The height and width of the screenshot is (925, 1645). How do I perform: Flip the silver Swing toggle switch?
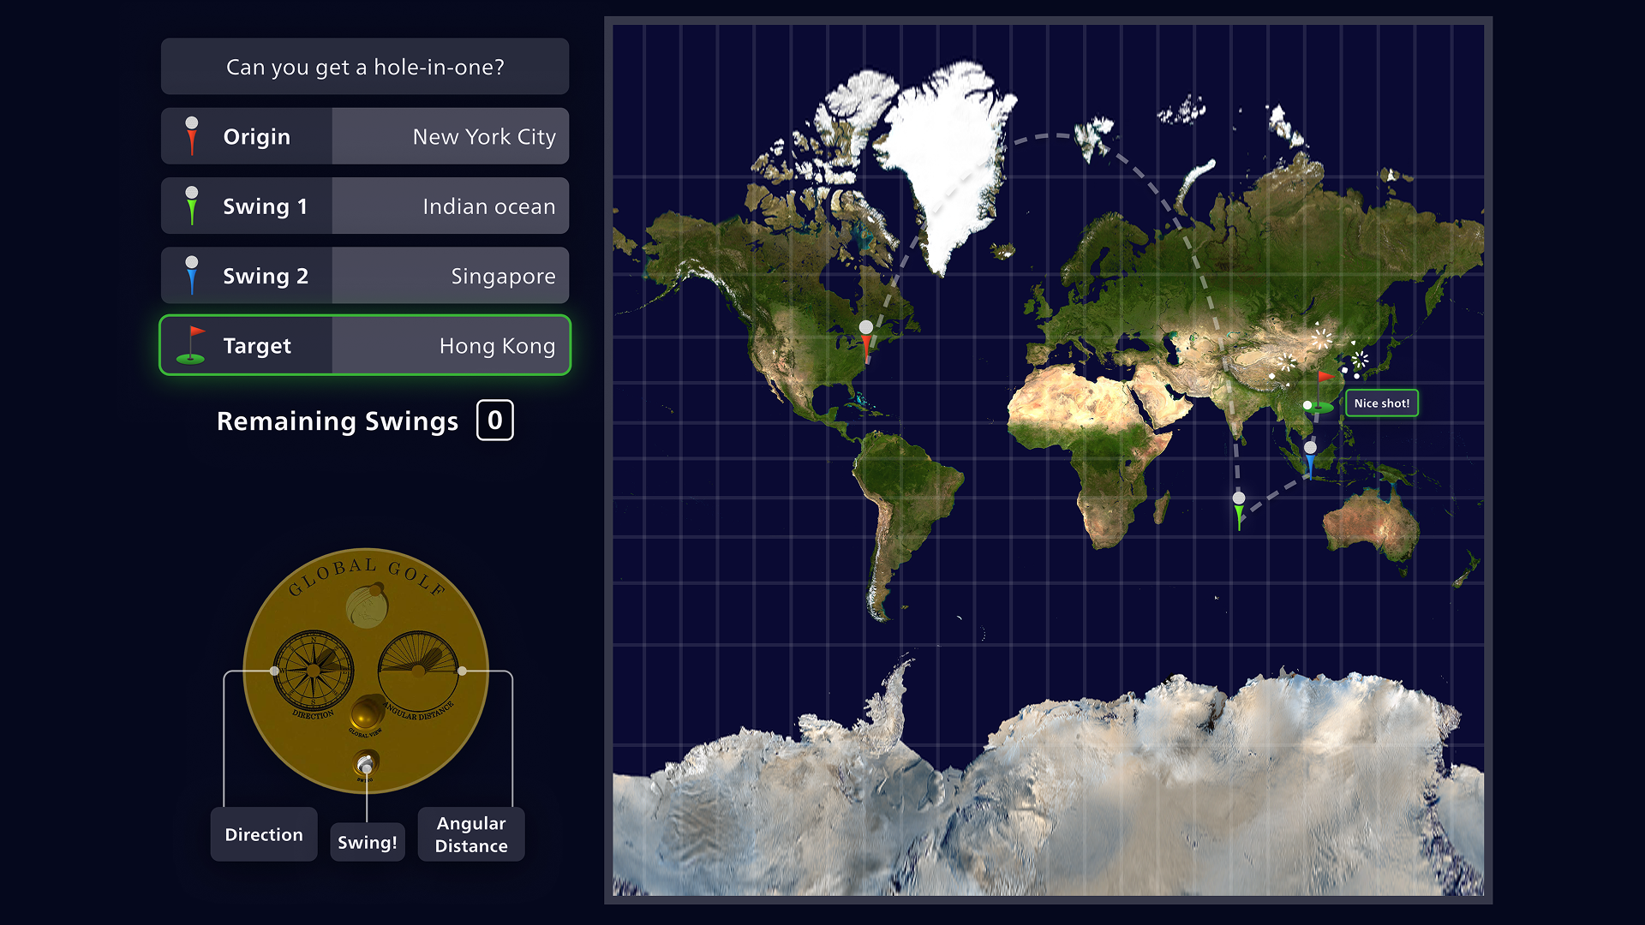366,764
